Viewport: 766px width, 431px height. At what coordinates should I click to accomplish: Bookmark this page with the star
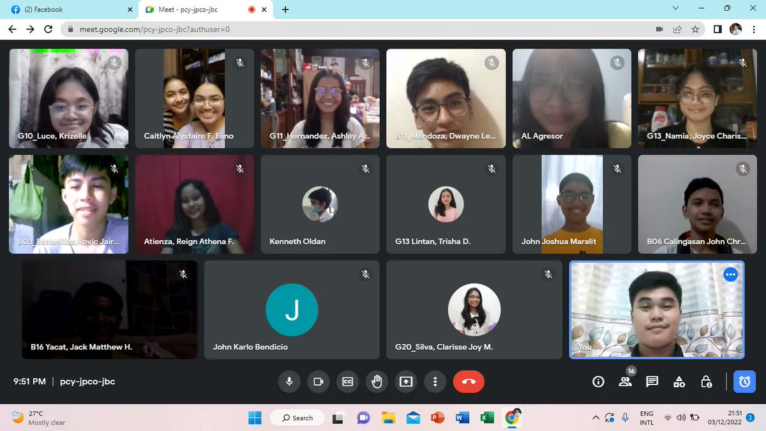tap(695, 29)
